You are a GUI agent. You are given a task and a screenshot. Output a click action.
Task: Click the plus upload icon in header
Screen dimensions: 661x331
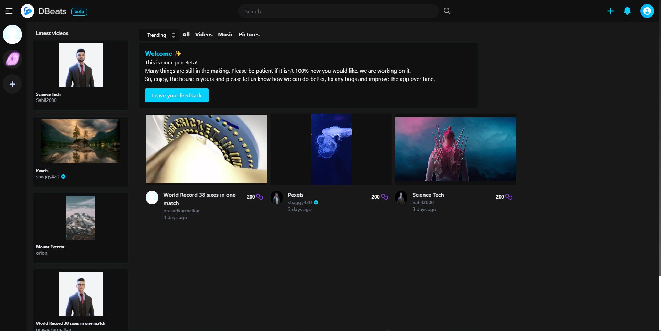click(610, 11)
